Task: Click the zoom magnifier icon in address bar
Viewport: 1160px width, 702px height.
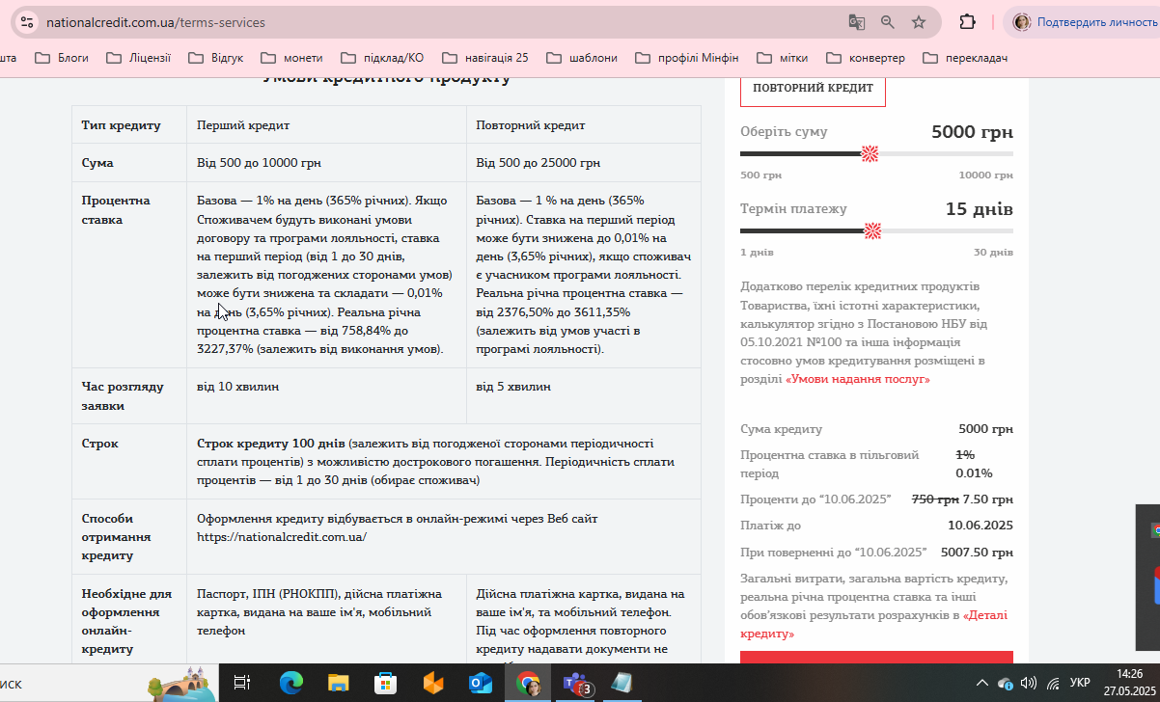Action: (888, 22)
